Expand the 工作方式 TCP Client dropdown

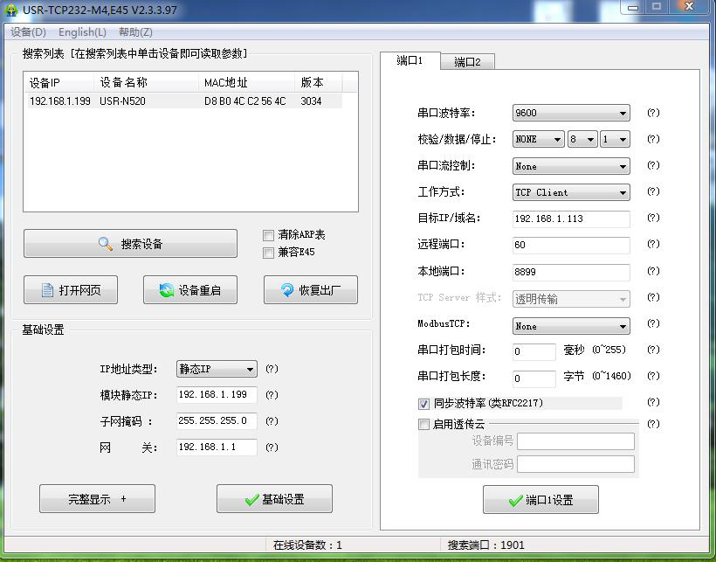[571, 192]
